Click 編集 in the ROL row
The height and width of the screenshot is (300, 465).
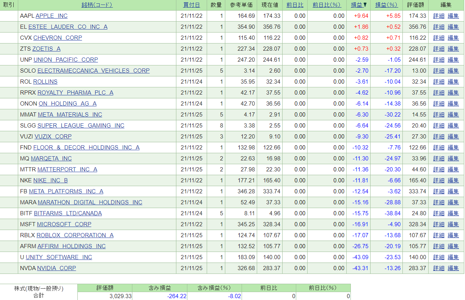[x=453, y=82]
